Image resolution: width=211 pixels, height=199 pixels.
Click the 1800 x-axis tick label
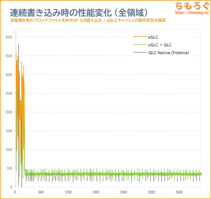(97, 192)
